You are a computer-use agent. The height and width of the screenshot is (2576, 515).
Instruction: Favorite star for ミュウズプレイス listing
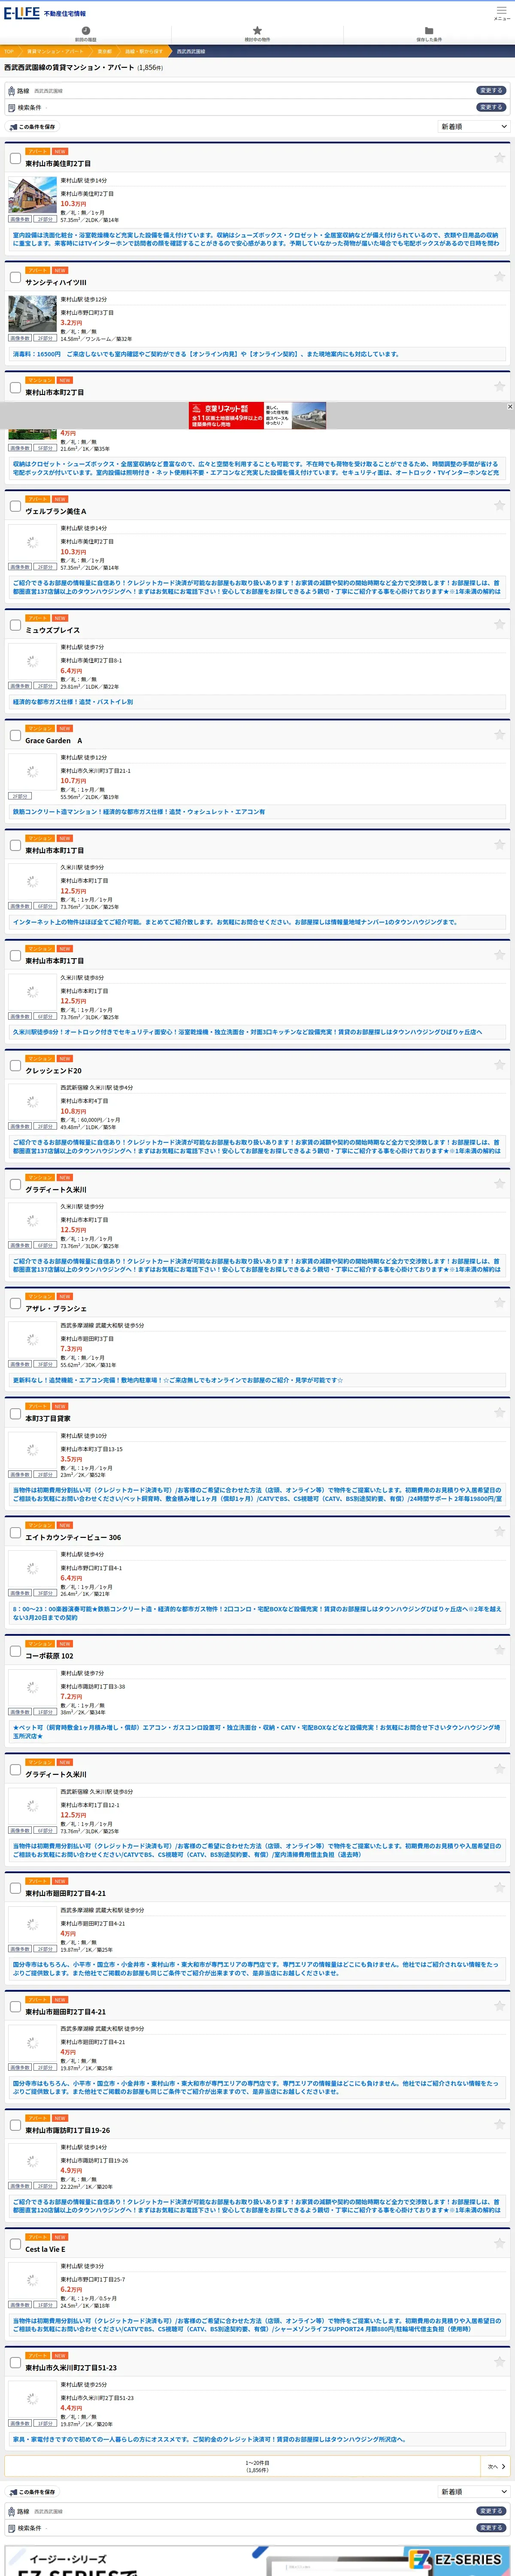click(x=499, y=625)
